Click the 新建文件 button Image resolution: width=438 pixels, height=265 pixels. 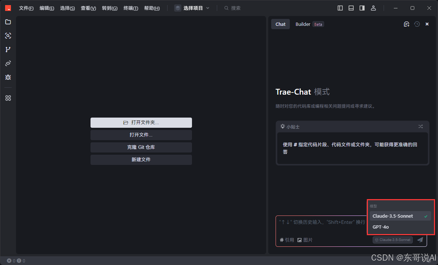141,160
